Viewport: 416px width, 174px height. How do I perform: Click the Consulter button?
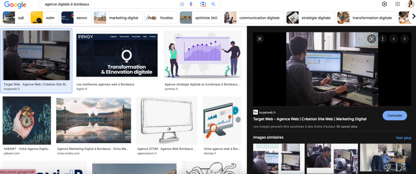pos(395,116)
